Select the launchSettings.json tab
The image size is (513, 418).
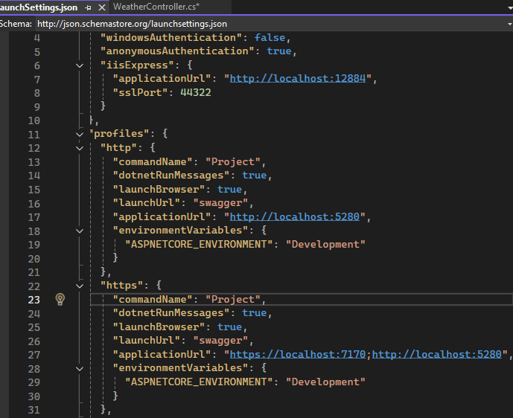click(39, 7)
